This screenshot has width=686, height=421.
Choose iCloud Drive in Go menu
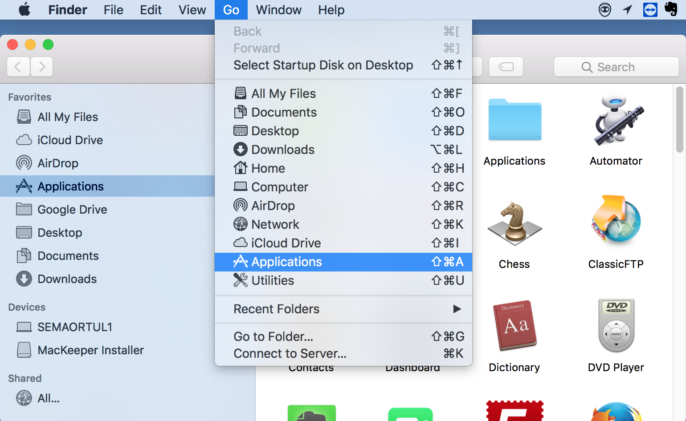tap(343, 243)
